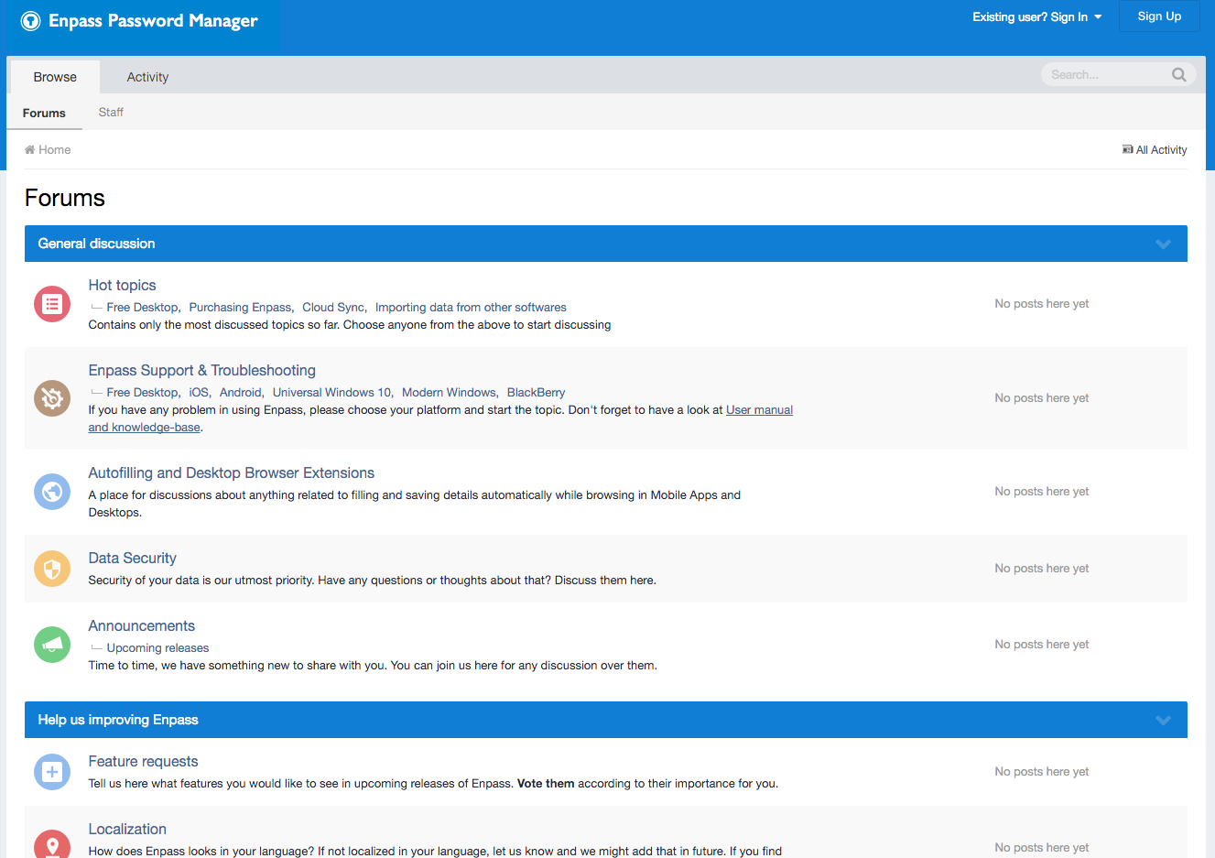
Task: Click the Autofilling globe forum icon
Action: click(52, 492)
